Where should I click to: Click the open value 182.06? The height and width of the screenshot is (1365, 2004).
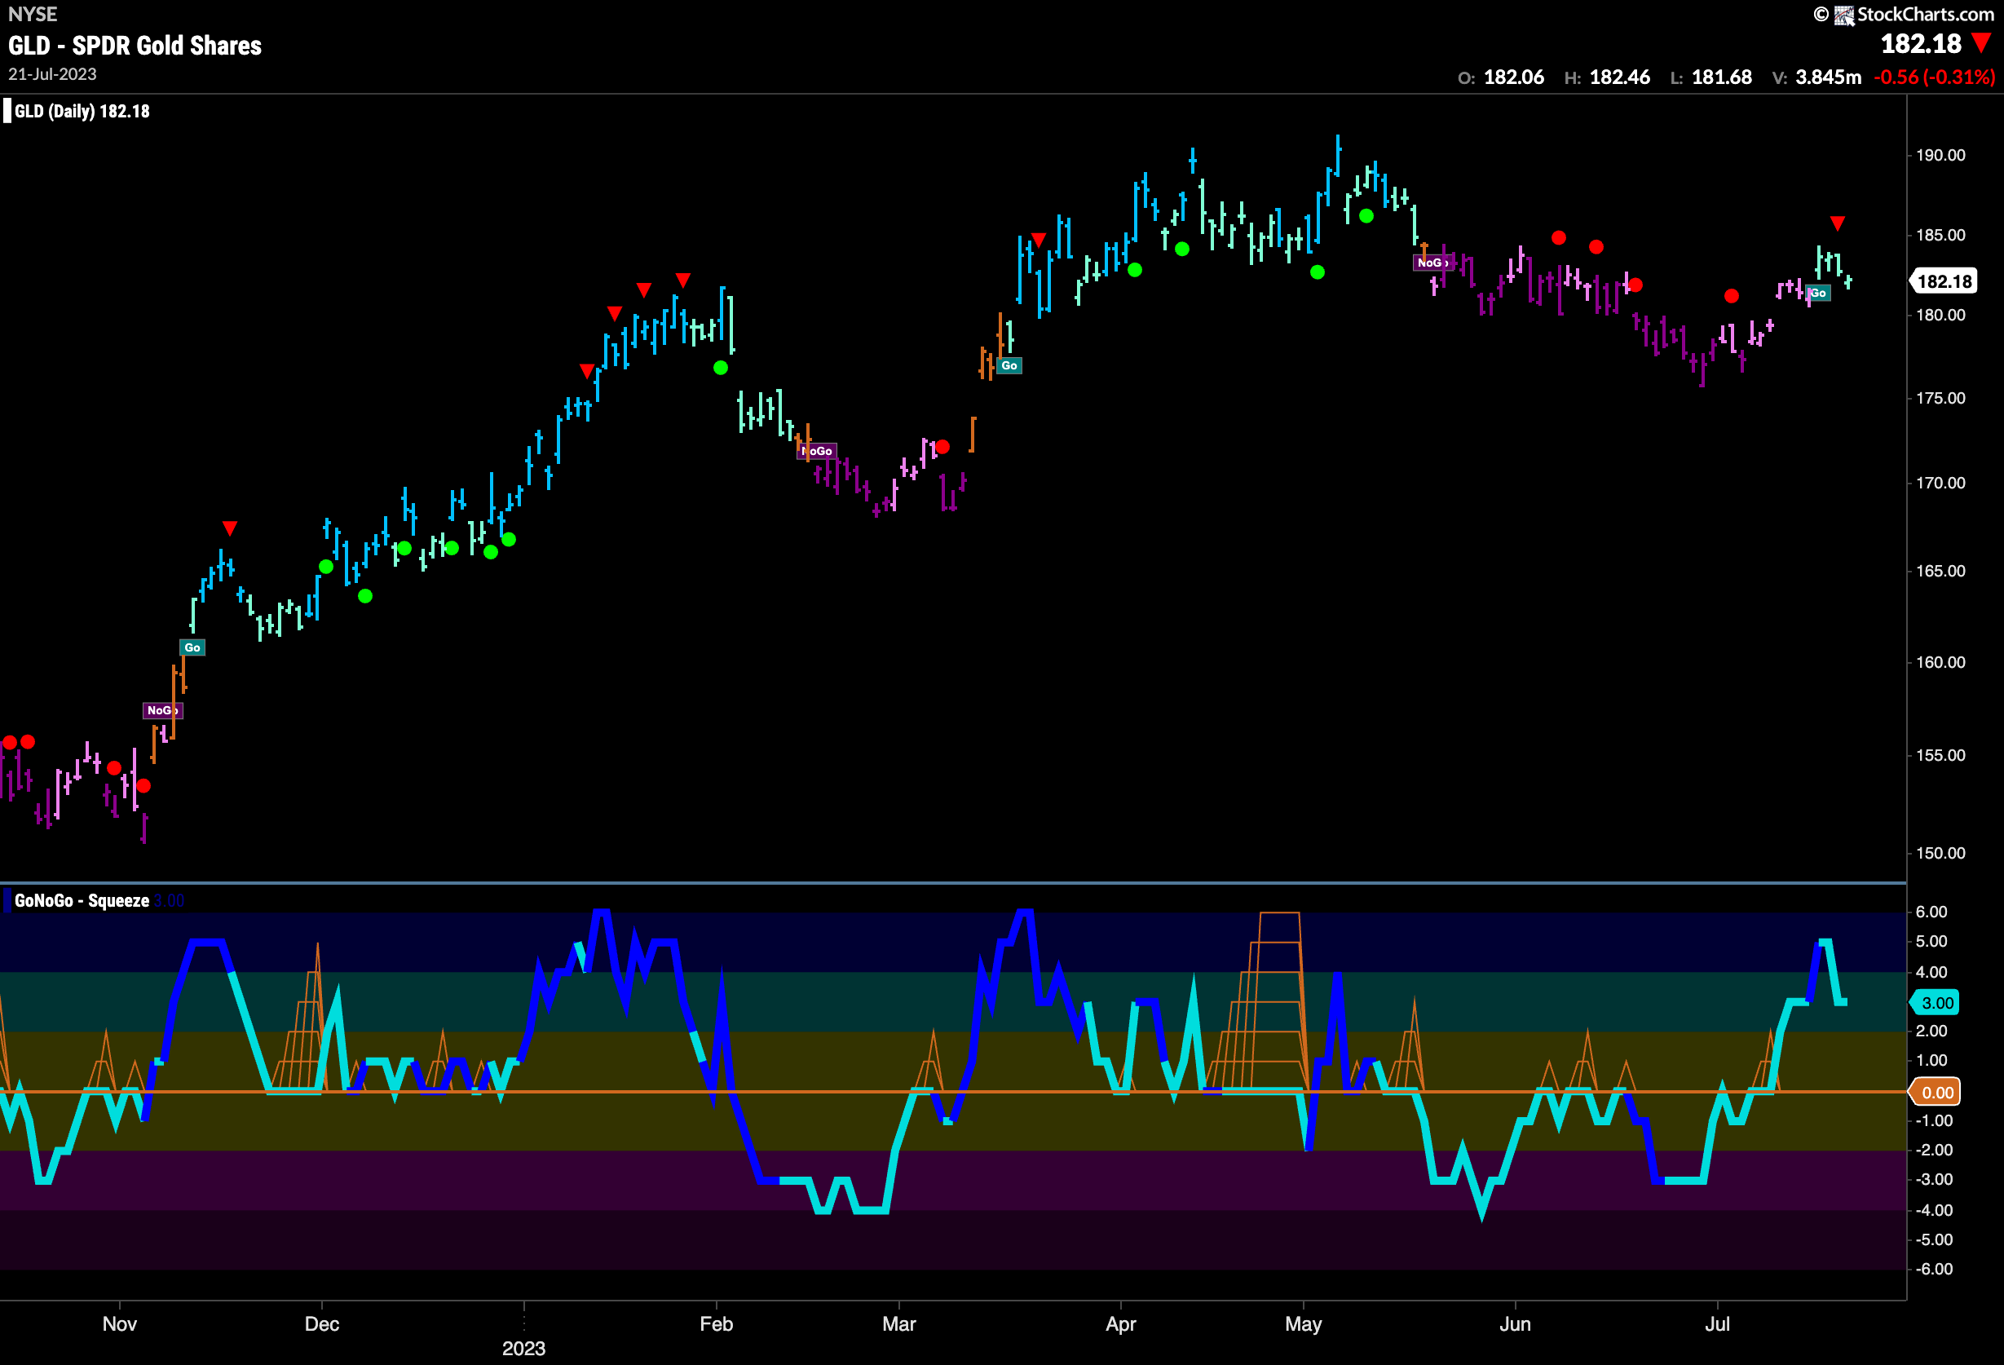(x=1514, y=77)
